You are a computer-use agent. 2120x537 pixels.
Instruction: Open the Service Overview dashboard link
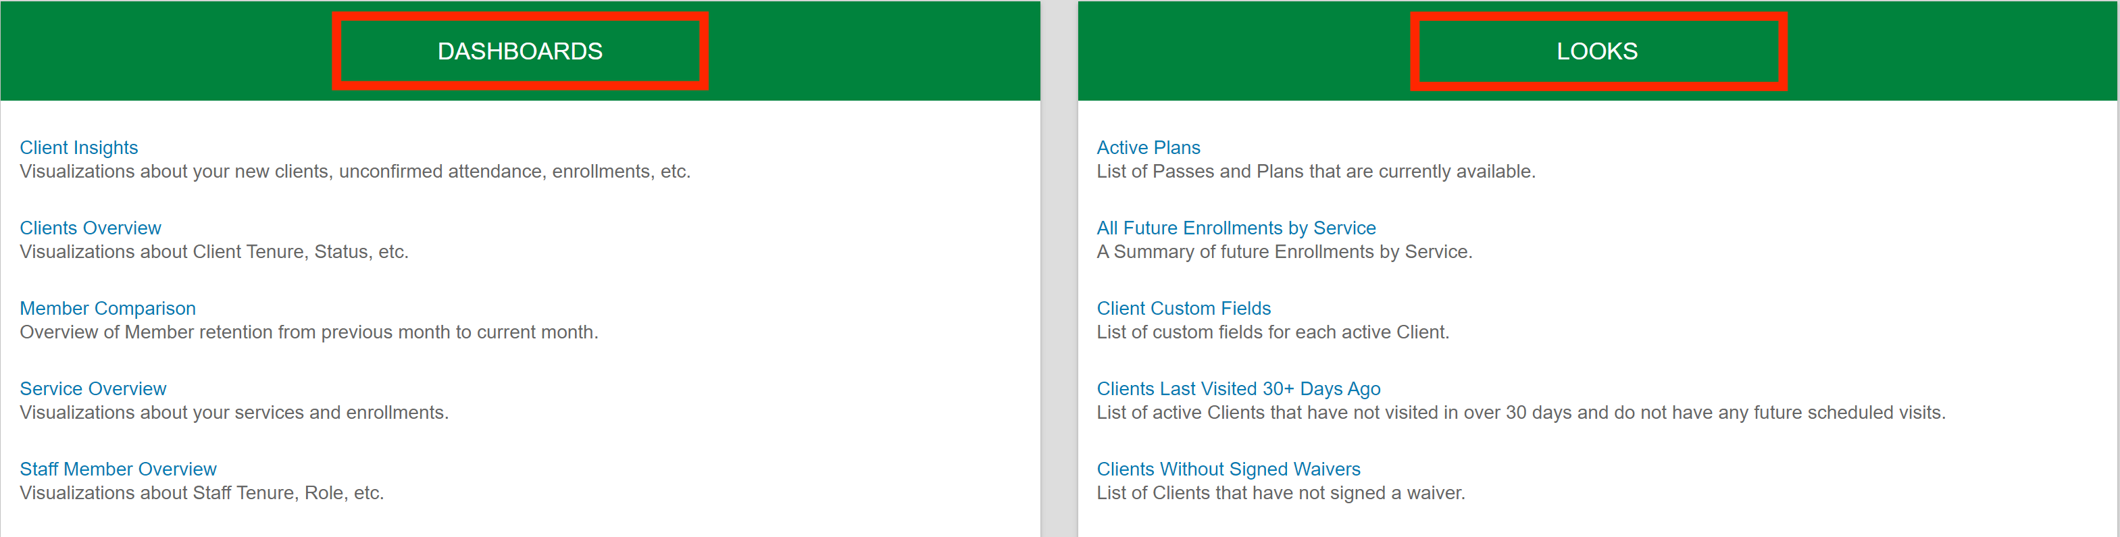[x=93, y=388]
